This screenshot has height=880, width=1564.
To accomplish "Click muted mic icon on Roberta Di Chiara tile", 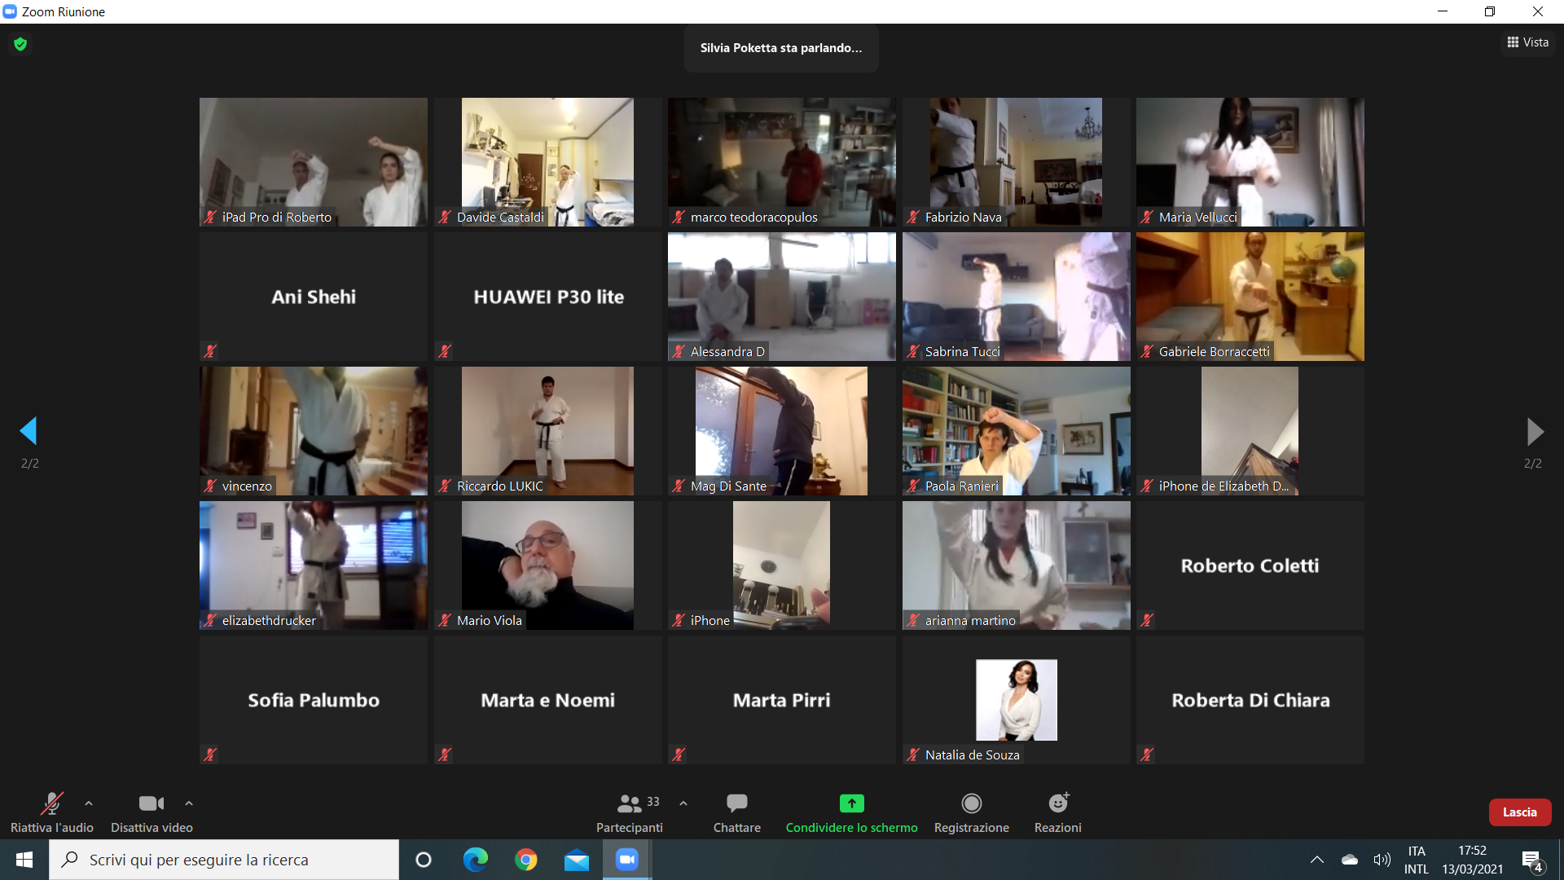I will point(1147,755).
